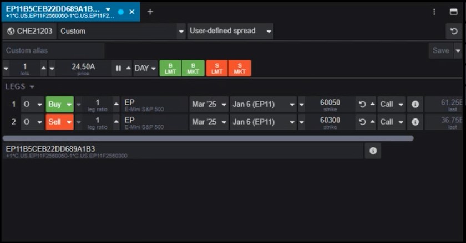Click info icon next to EP11B5CEB22DD689A1B3 symbol
The image size is (466, 243).
(x=373, y=151)
